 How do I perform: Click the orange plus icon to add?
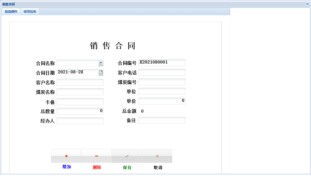tap(66, 156)
